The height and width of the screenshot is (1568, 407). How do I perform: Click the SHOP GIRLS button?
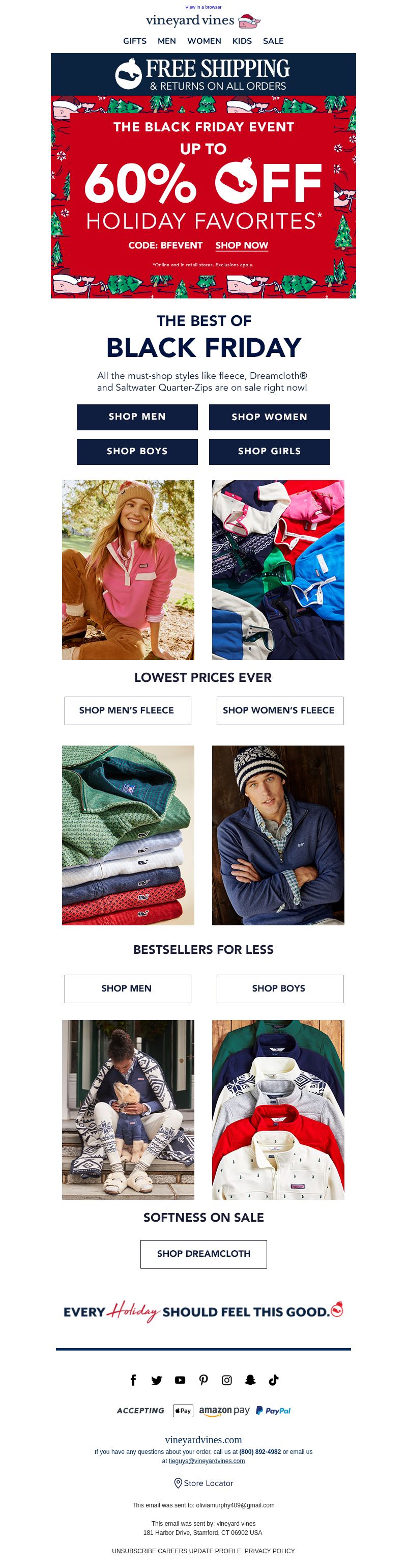(270, 452)
